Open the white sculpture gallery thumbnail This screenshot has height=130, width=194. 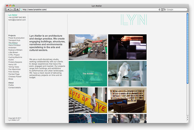pos(127,74)
